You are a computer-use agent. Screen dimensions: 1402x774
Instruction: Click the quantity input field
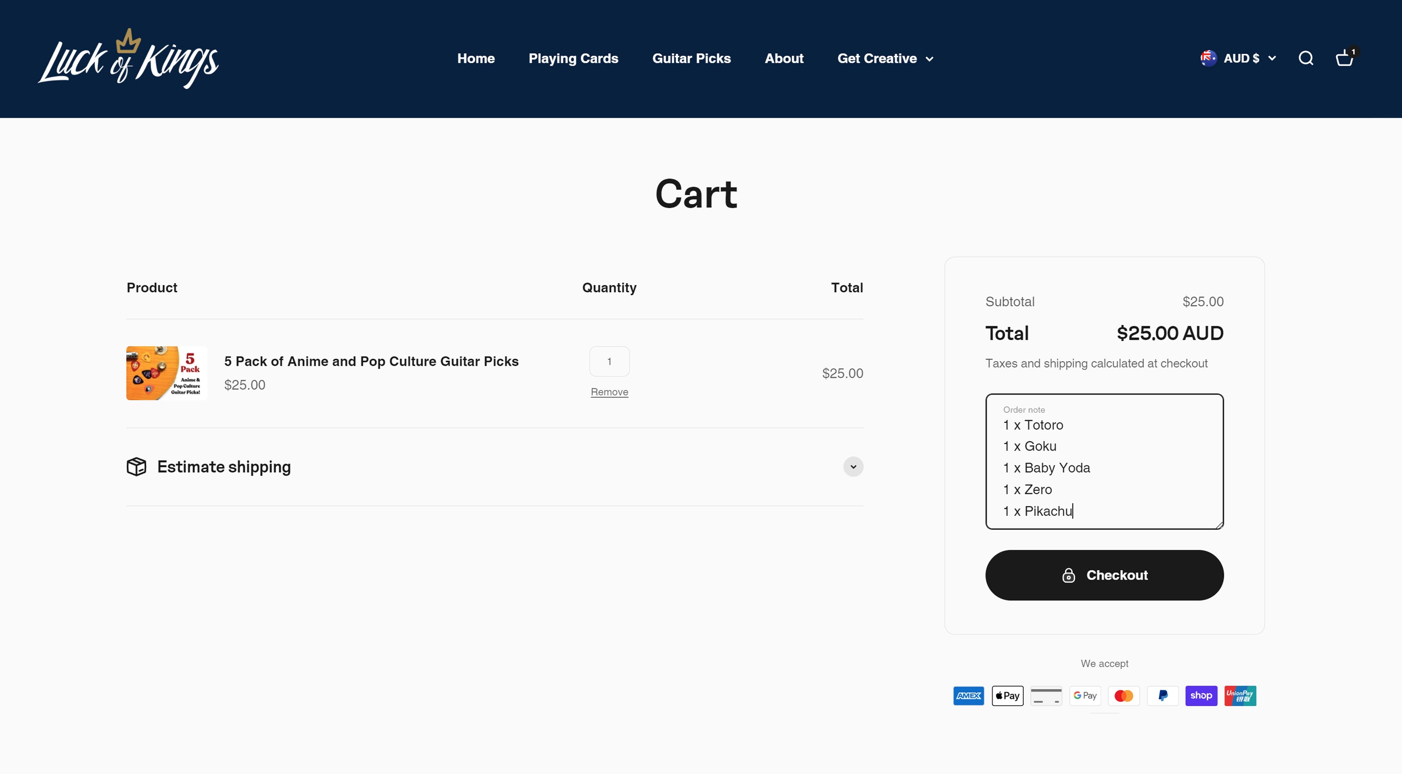point(609,361)
